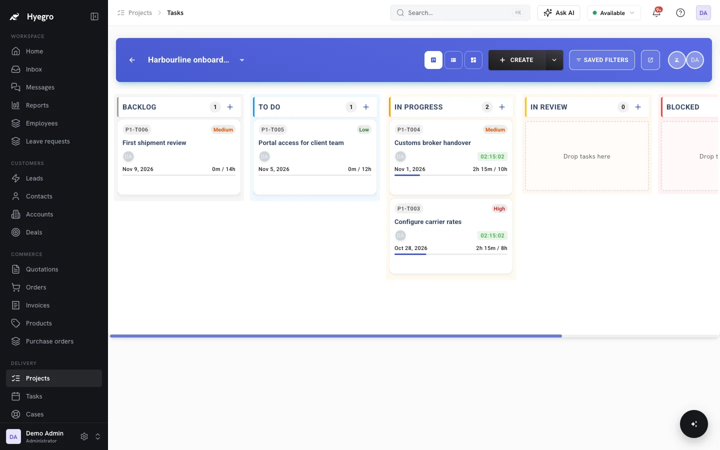Image resolution: width=720 pixels, height=450 pixels.
Task: Switch to grid dashboard view
Action: pos(473,60)
